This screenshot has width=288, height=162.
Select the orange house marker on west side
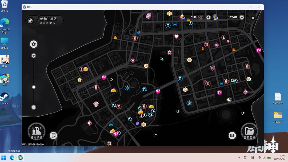pos(79,80)
